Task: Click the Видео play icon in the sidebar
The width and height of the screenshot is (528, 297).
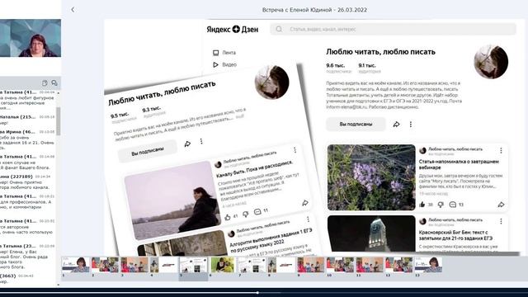Action: [x=216, y=64]
